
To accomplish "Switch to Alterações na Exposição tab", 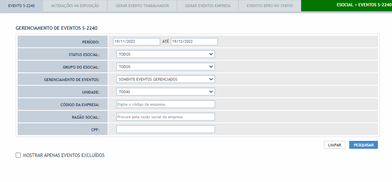I will coord(75,6).
